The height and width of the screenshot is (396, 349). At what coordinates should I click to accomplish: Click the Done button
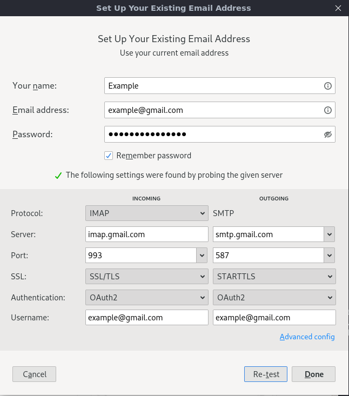pos(313,374)
